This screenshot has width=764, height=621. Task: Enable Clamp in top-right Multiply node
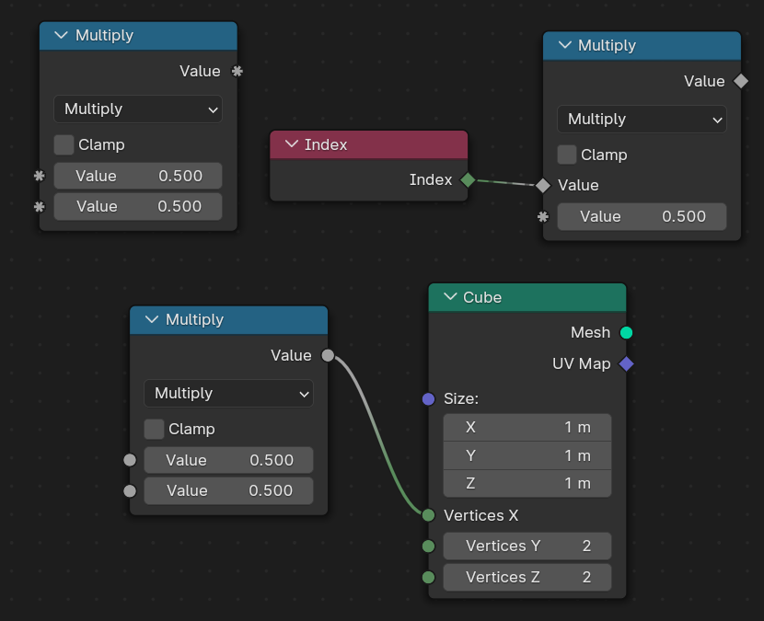click(x=567, y=155)
